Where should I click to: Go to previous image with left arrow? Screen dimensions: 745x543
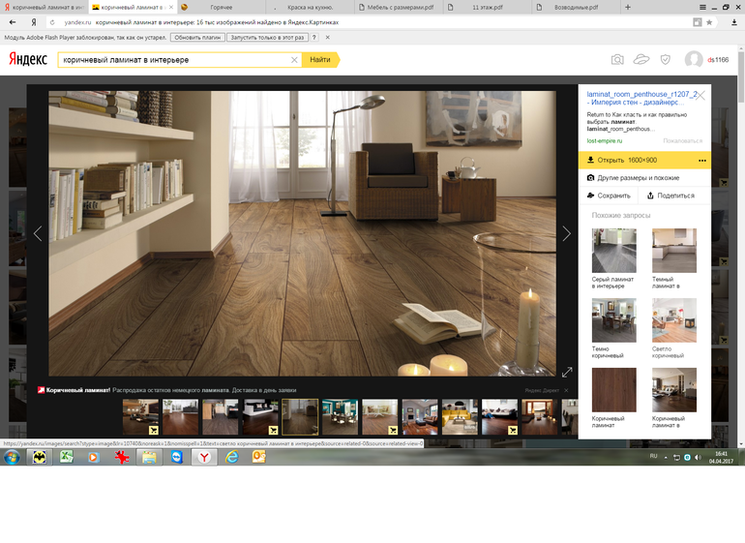pos(38,233)
